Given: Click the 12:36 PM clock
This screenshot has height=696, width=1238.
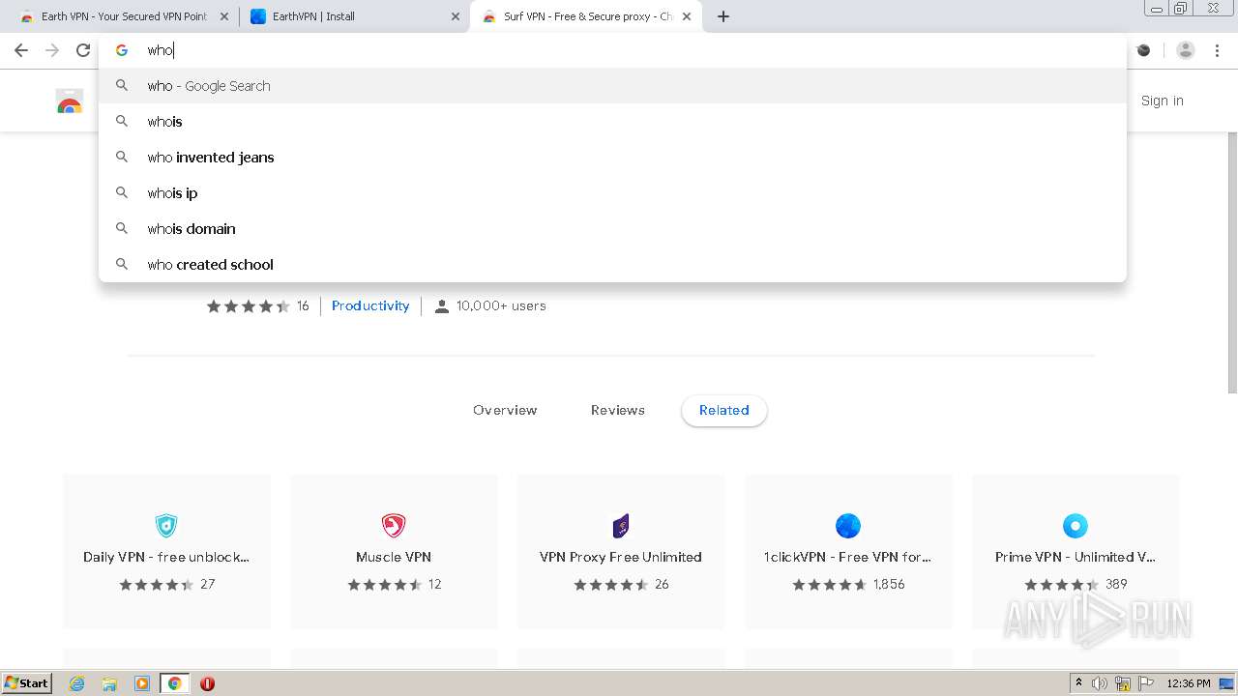Looking at the screenshot, I should [x=1189, y=683].
